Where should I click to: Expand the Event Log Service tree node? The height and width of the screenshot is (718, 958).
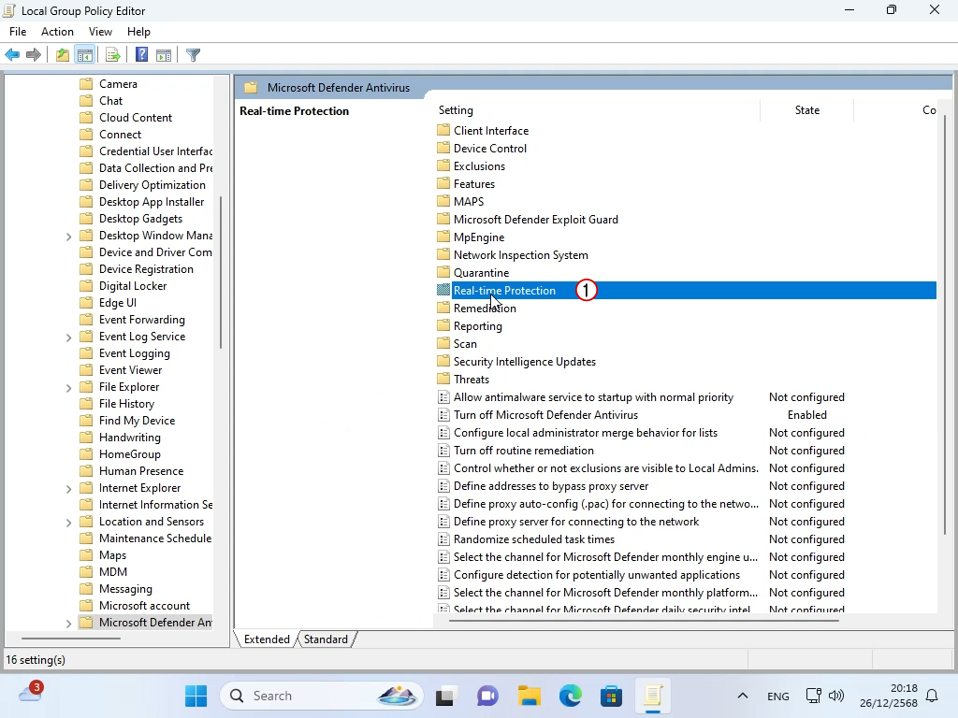click(69, 337)
